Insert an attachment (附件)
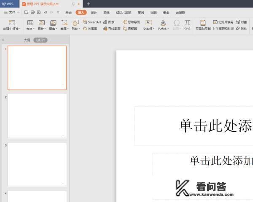The height and width of the screenshot is (202, 253). [241, 29]
